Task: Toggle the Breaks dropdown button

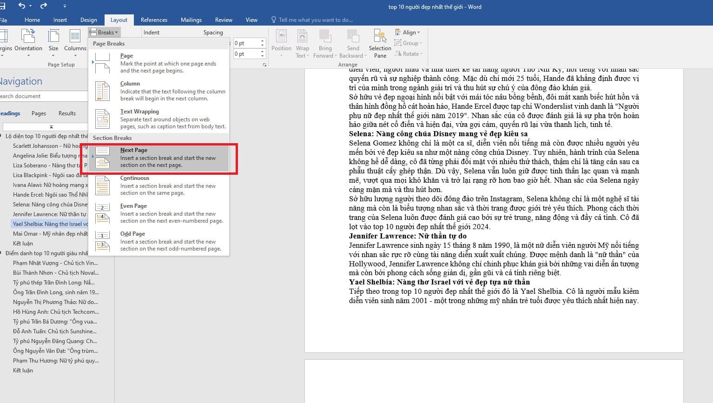Action: [x=104, y=33]
